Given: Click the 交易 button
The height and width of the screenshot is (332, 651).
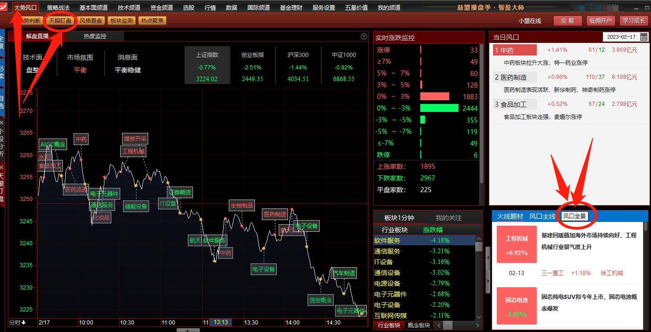Looking at the screenshot, I should pos(568,21).
